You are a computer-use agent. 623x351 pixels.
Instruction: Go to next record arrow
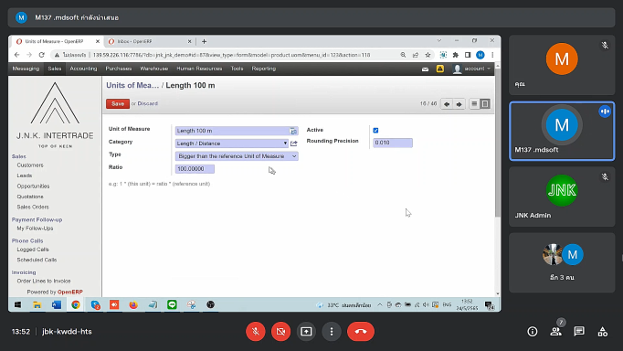459,104
